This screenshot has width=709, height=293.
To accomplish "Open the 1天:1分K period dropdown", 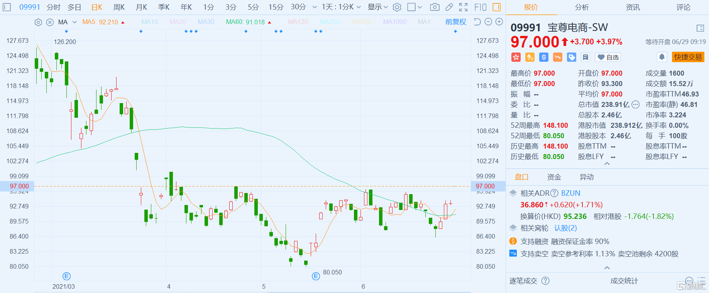I will coord(341,7).
